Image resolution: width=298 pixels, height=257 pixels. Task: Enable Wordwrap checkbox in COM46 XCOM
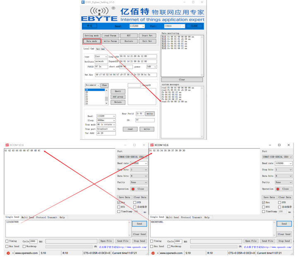pos(24,246)
